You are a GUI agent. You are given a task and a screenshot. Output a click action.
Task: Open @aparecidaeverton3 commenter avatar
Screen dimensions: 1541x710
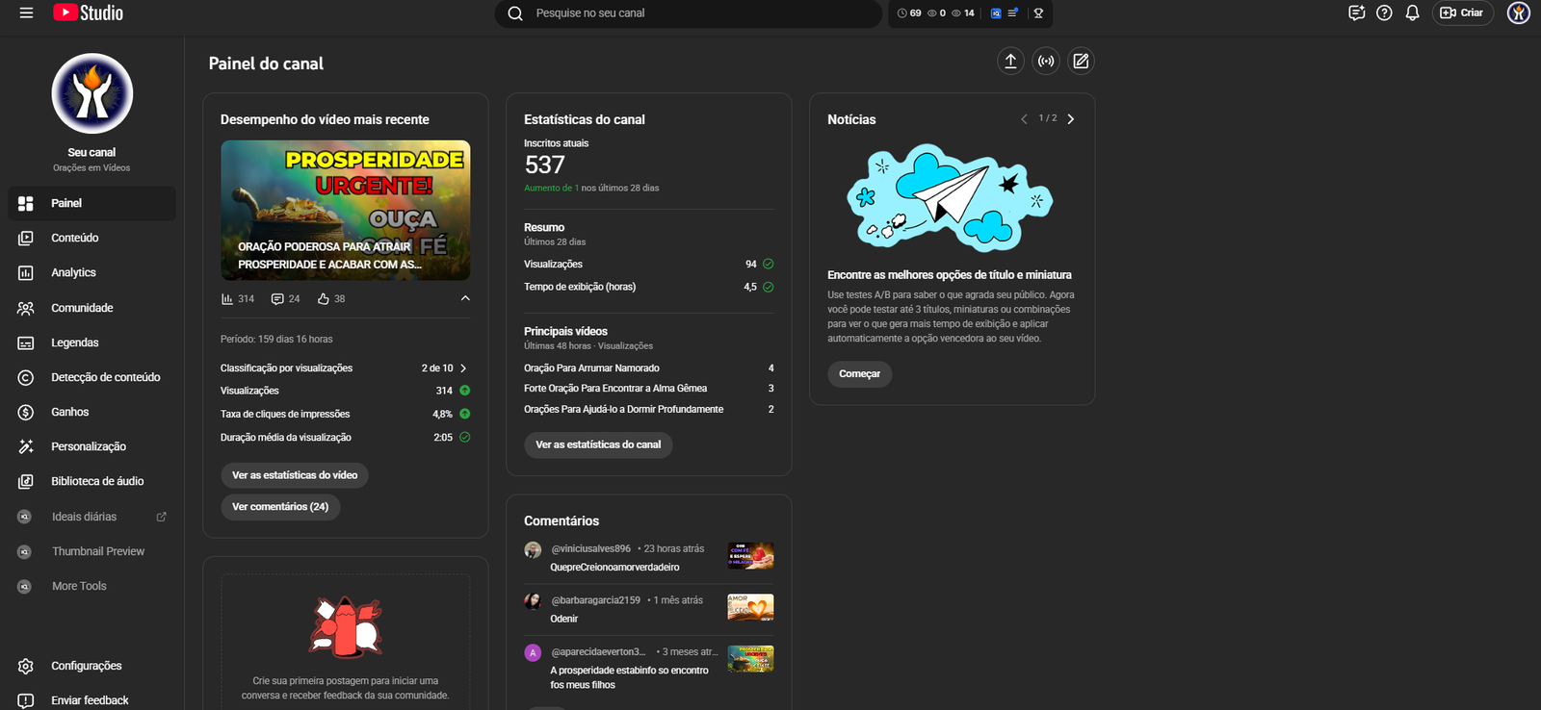pos(533,652)
